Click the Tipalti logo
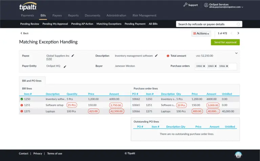Screen dimensions: 260x161 click(28, 6)
